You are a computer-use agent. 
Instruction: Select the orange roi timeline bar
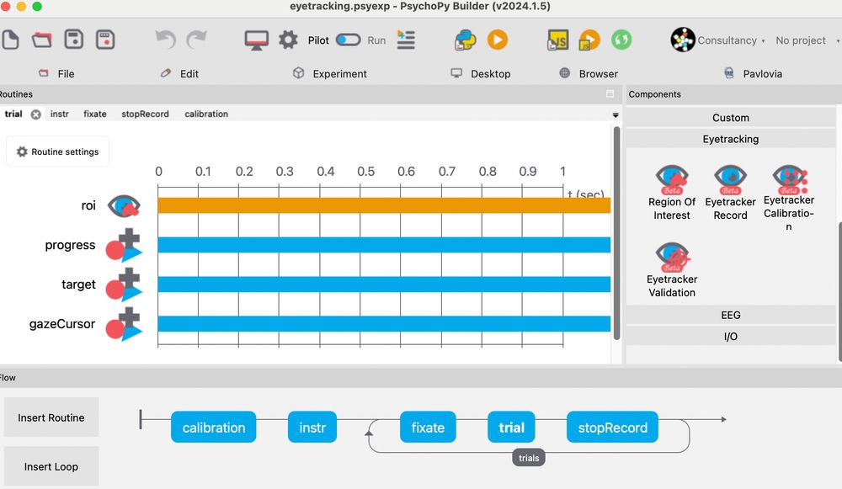(x=384, y=205)
